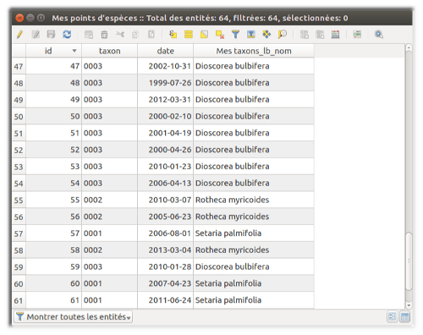Save edits with the floppy disk icon
423x335 pixels.
[x=51, y=35]
